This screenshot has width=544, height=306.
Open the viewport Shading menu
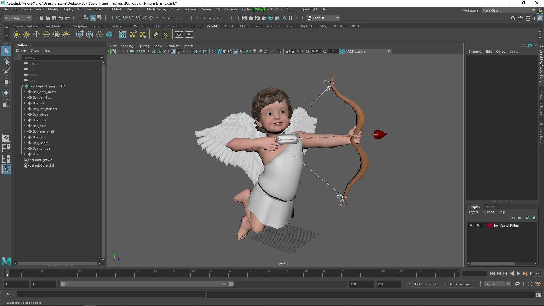(x=127, y=46)
